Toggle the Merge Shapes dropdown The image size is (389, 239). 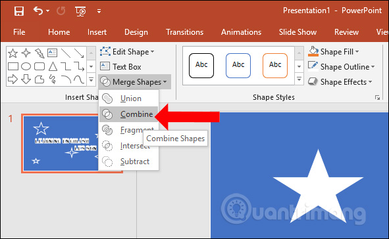pyautogui.click(x=134, y=81)
